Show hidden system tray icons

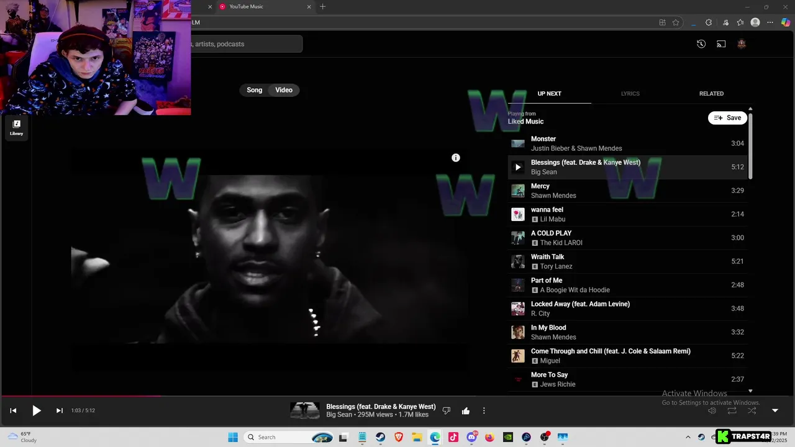pyautogui.click(x=688, y=437)
